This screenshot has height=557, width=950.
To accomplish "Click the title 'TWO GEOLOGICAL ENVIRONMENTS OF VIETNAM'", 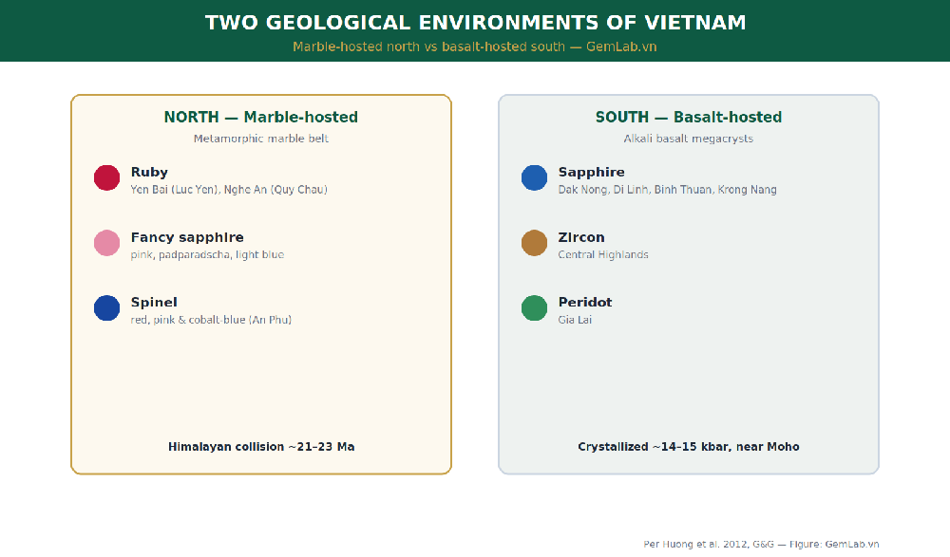I will 476,23.
